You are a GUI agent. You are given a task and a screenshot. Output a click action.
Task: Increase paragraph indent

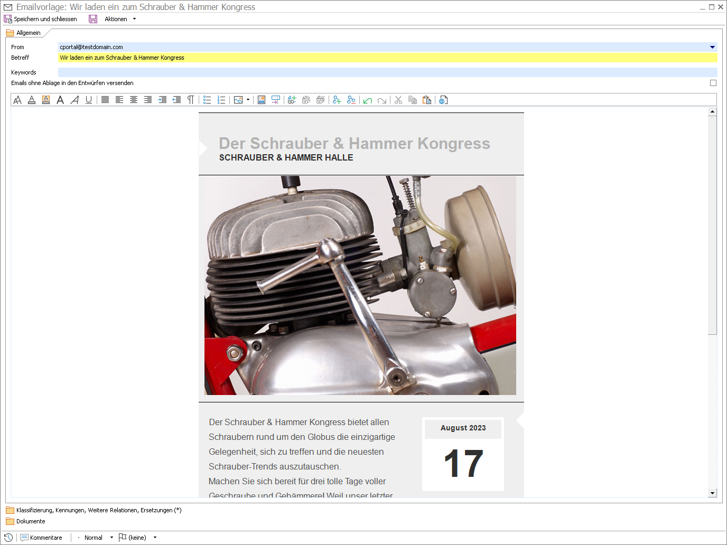coord(162,100)
